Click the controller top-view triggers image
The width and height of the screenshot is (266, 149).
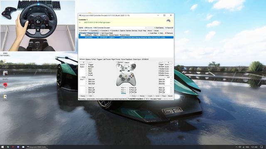[x=126, y=67]
